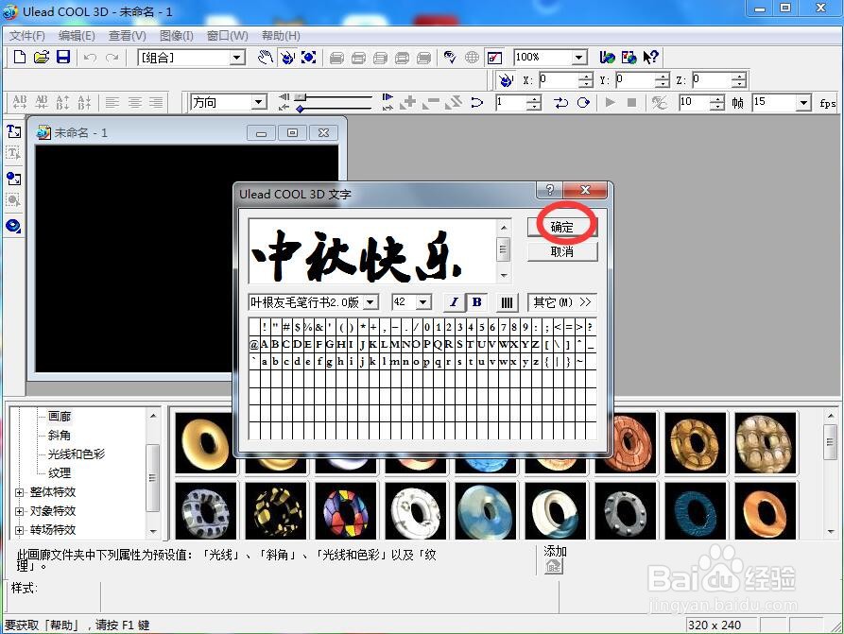Click the align center icon
The image size is (844, 634).
click(x=134, y=102)
